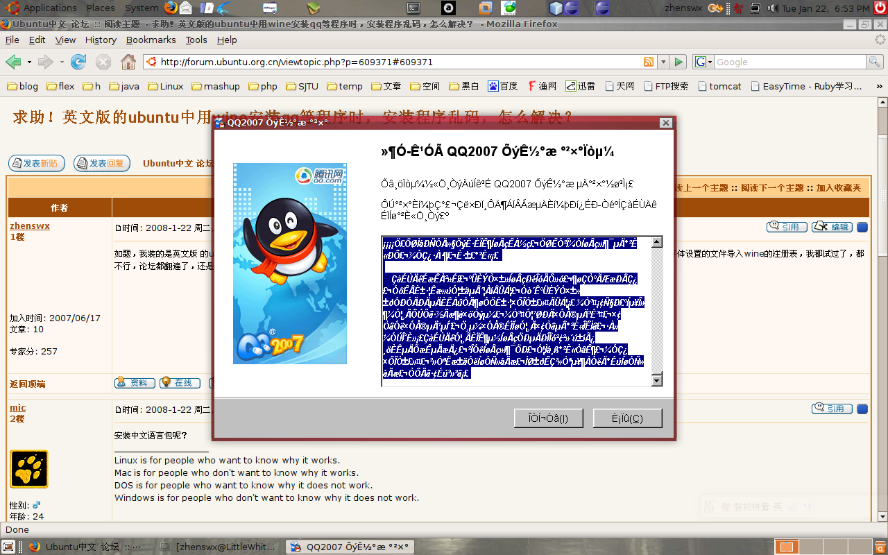Click the 返回顶端 back to top link
The width and height of the screenshot is (888, 555).
pyautogui.click(x=27, y=384)
